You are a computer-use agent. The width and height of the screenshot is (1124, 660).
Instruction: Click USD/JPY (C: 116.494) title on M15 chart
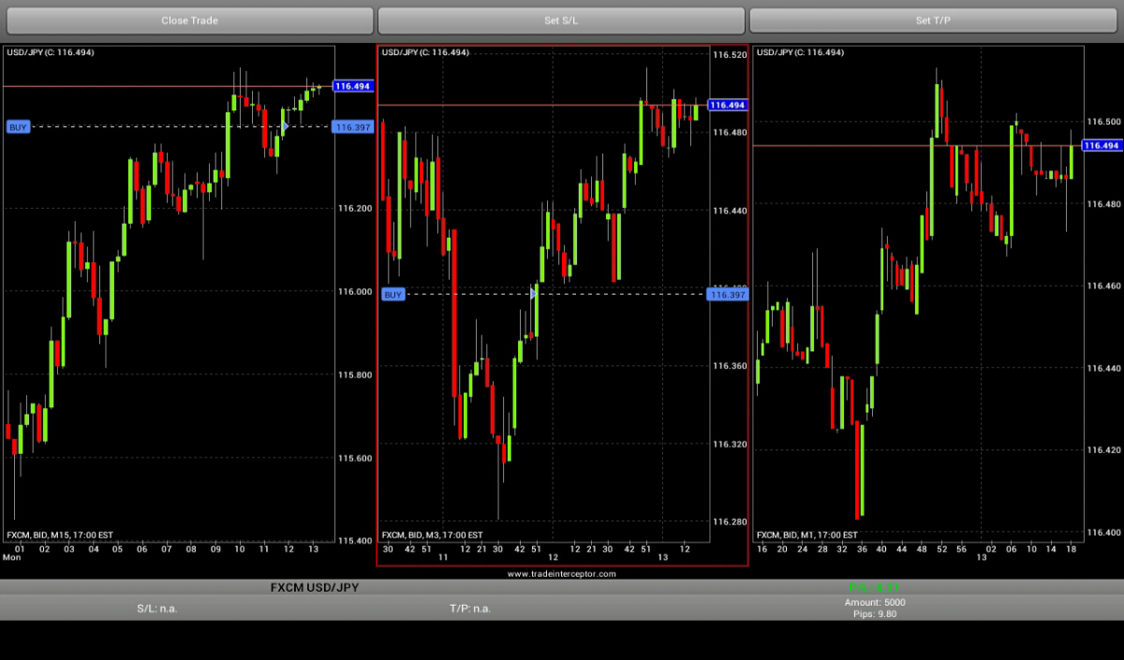51,52
